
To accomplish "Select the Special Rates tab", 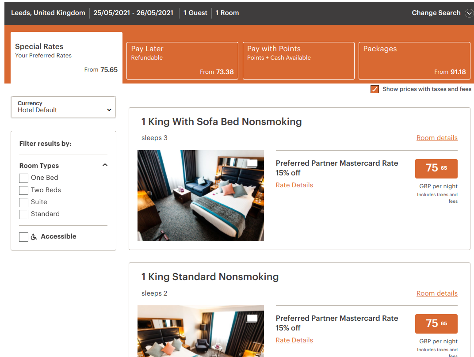I will [66, 57].
